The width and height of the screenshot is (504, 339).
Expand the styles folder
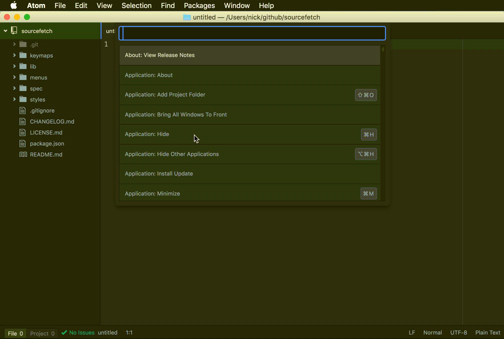pos(14,99)
